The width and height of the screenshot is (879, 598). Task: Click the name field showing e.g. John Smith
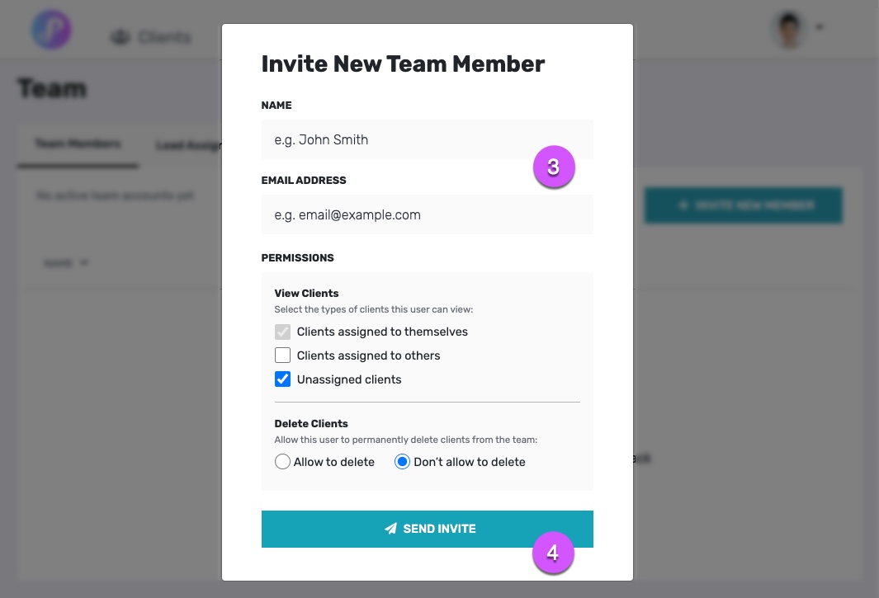point(427,139)
